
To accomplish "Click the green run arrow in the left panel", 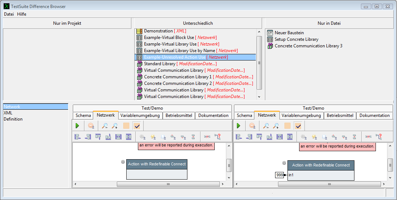I will tap(77, 126).
